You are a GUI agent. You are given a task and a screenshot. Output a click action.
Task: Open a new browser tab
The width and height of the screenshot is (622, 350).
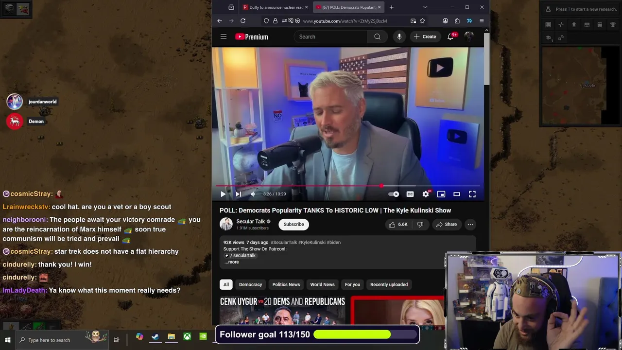coord(391,7)
